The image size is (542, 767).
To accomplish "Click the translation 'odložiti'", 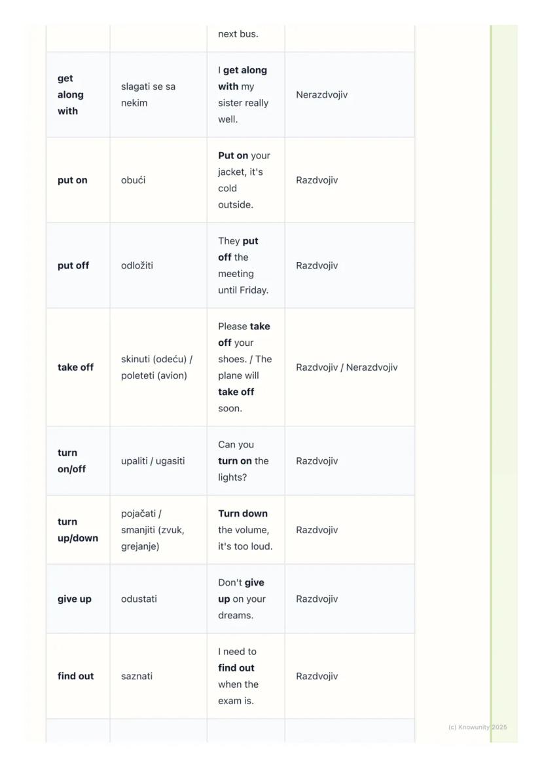I will pos(137,266).
